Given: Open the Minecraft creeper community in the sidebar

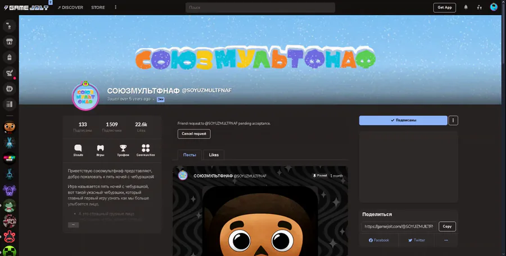Looking at the screenshot, I should 10,251.
